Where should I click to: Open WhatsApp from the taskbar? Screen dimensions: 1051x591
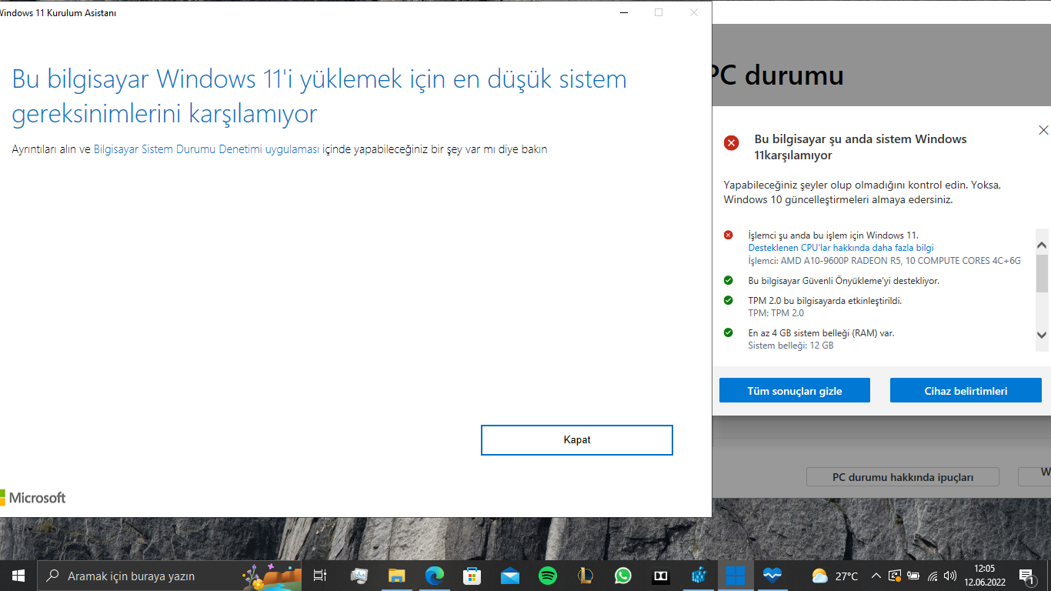click(622, 576)
